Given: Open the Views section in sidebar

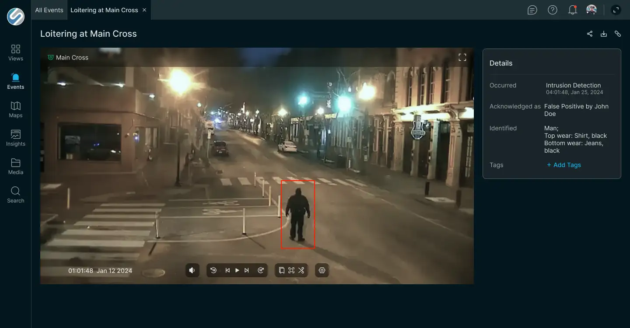Looking at the screenshot, I should [16, 52].
